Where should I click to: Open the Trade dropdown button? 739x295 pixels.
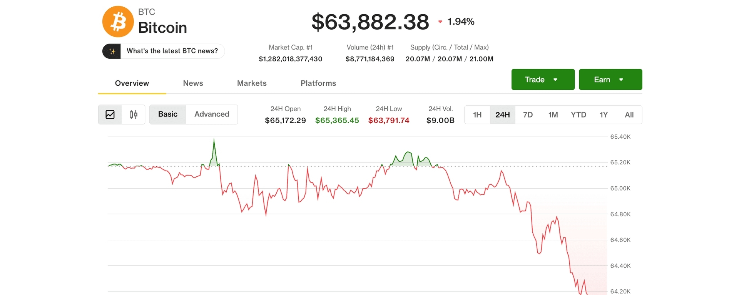click(543, 80)
